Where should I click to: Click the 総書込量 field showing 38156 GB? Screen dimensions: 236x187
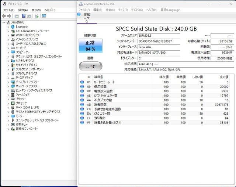pyautogui.click(x=222, y=41)
